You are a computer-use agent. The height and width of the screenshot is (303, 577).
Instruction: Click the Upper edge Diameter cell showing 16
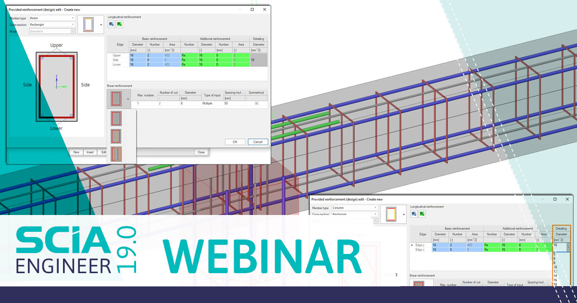[x=138, y=55]
